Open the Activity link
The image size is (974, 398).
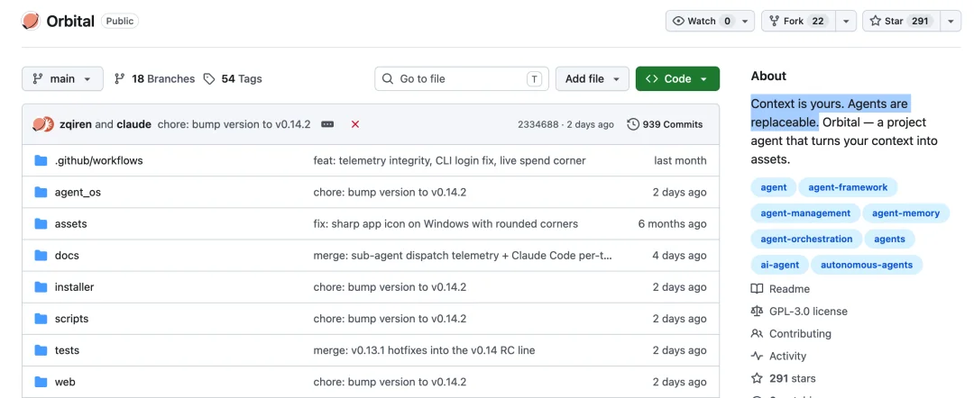[779, 356]
